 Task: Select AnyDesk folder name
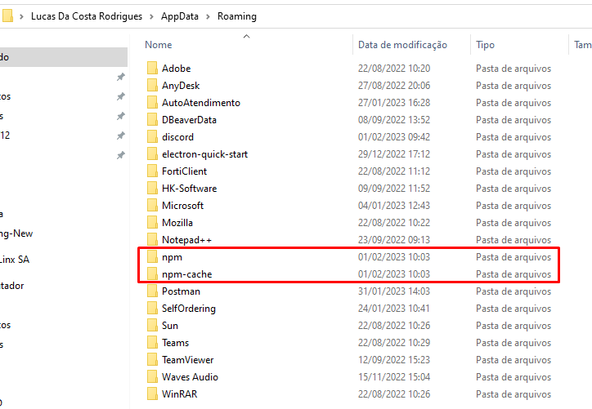click(x=181, y=86)
